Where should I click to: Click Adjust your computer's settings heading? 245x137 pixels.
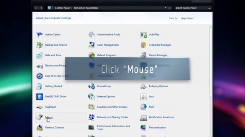click(x=53, y=18)
